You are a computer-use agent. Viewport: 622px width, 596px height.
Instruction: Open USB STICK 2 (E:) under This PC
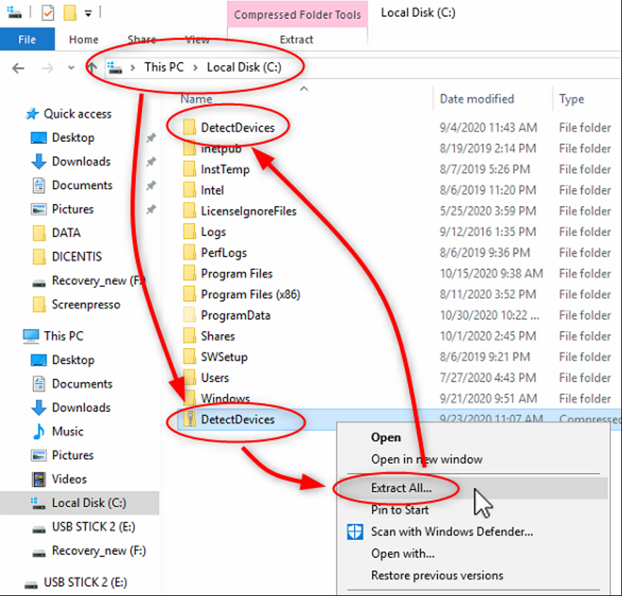[93, 527]
